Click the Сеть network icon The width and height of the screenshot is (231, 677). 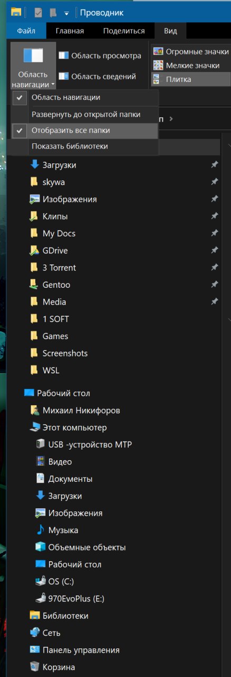click(x=35, y=633)
